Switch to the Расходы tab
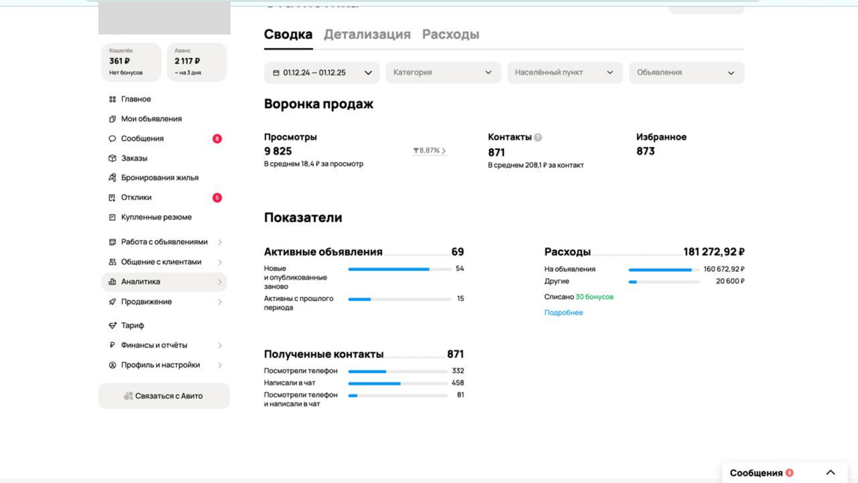 tap(450, 34)
